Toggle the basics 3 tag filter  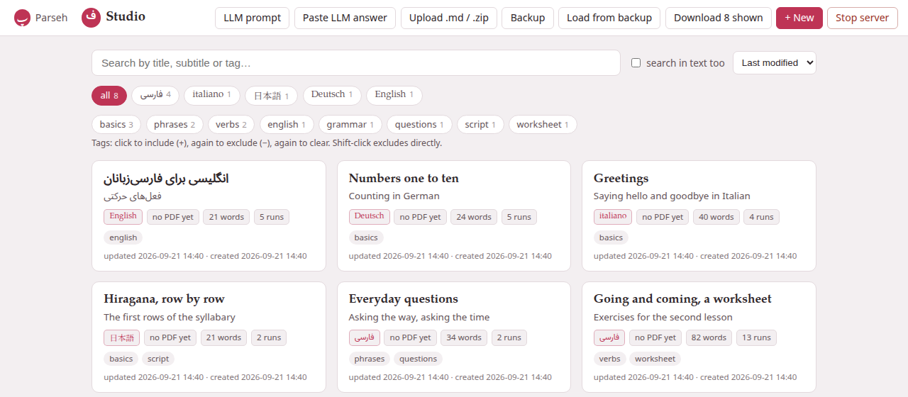pos(116,125)
